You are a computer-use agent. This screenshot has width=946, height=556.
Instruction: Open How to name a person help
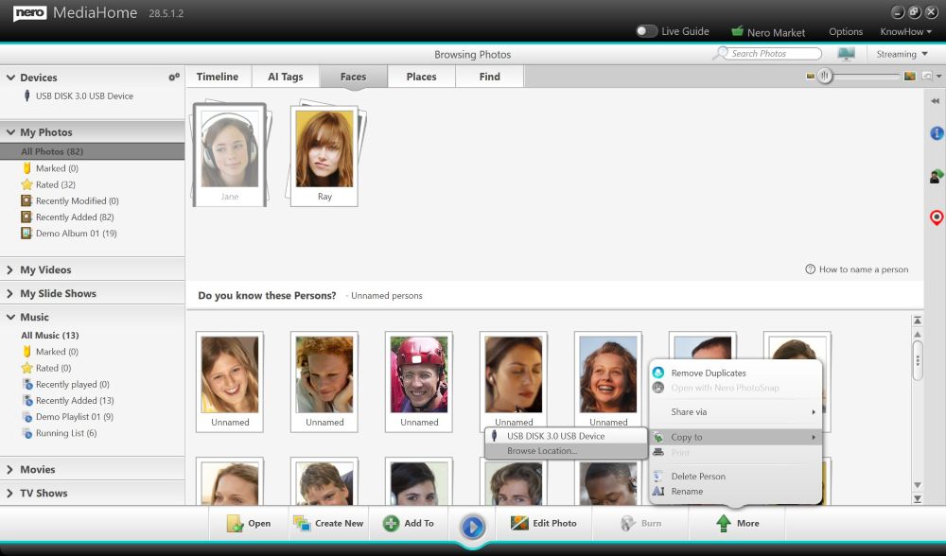coord(857,269)
